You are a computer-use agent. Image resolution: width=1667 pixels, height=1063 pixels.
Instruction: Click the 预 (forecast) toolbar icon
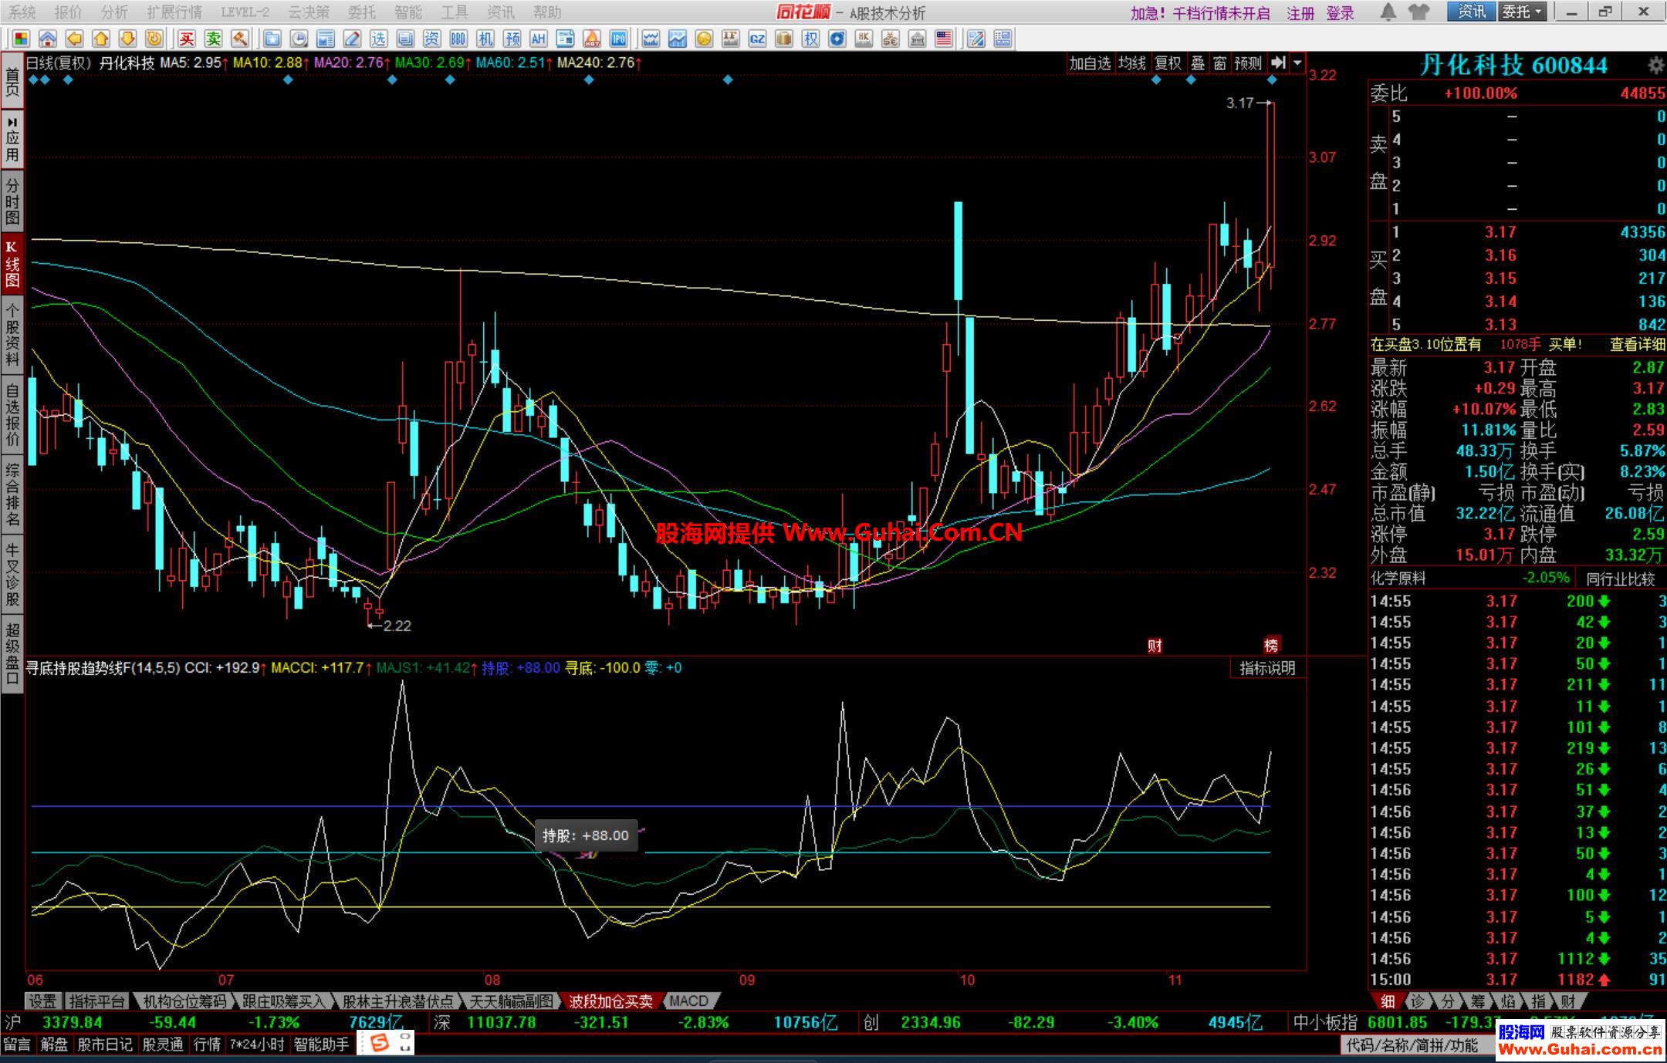click(x=512, y=39)
